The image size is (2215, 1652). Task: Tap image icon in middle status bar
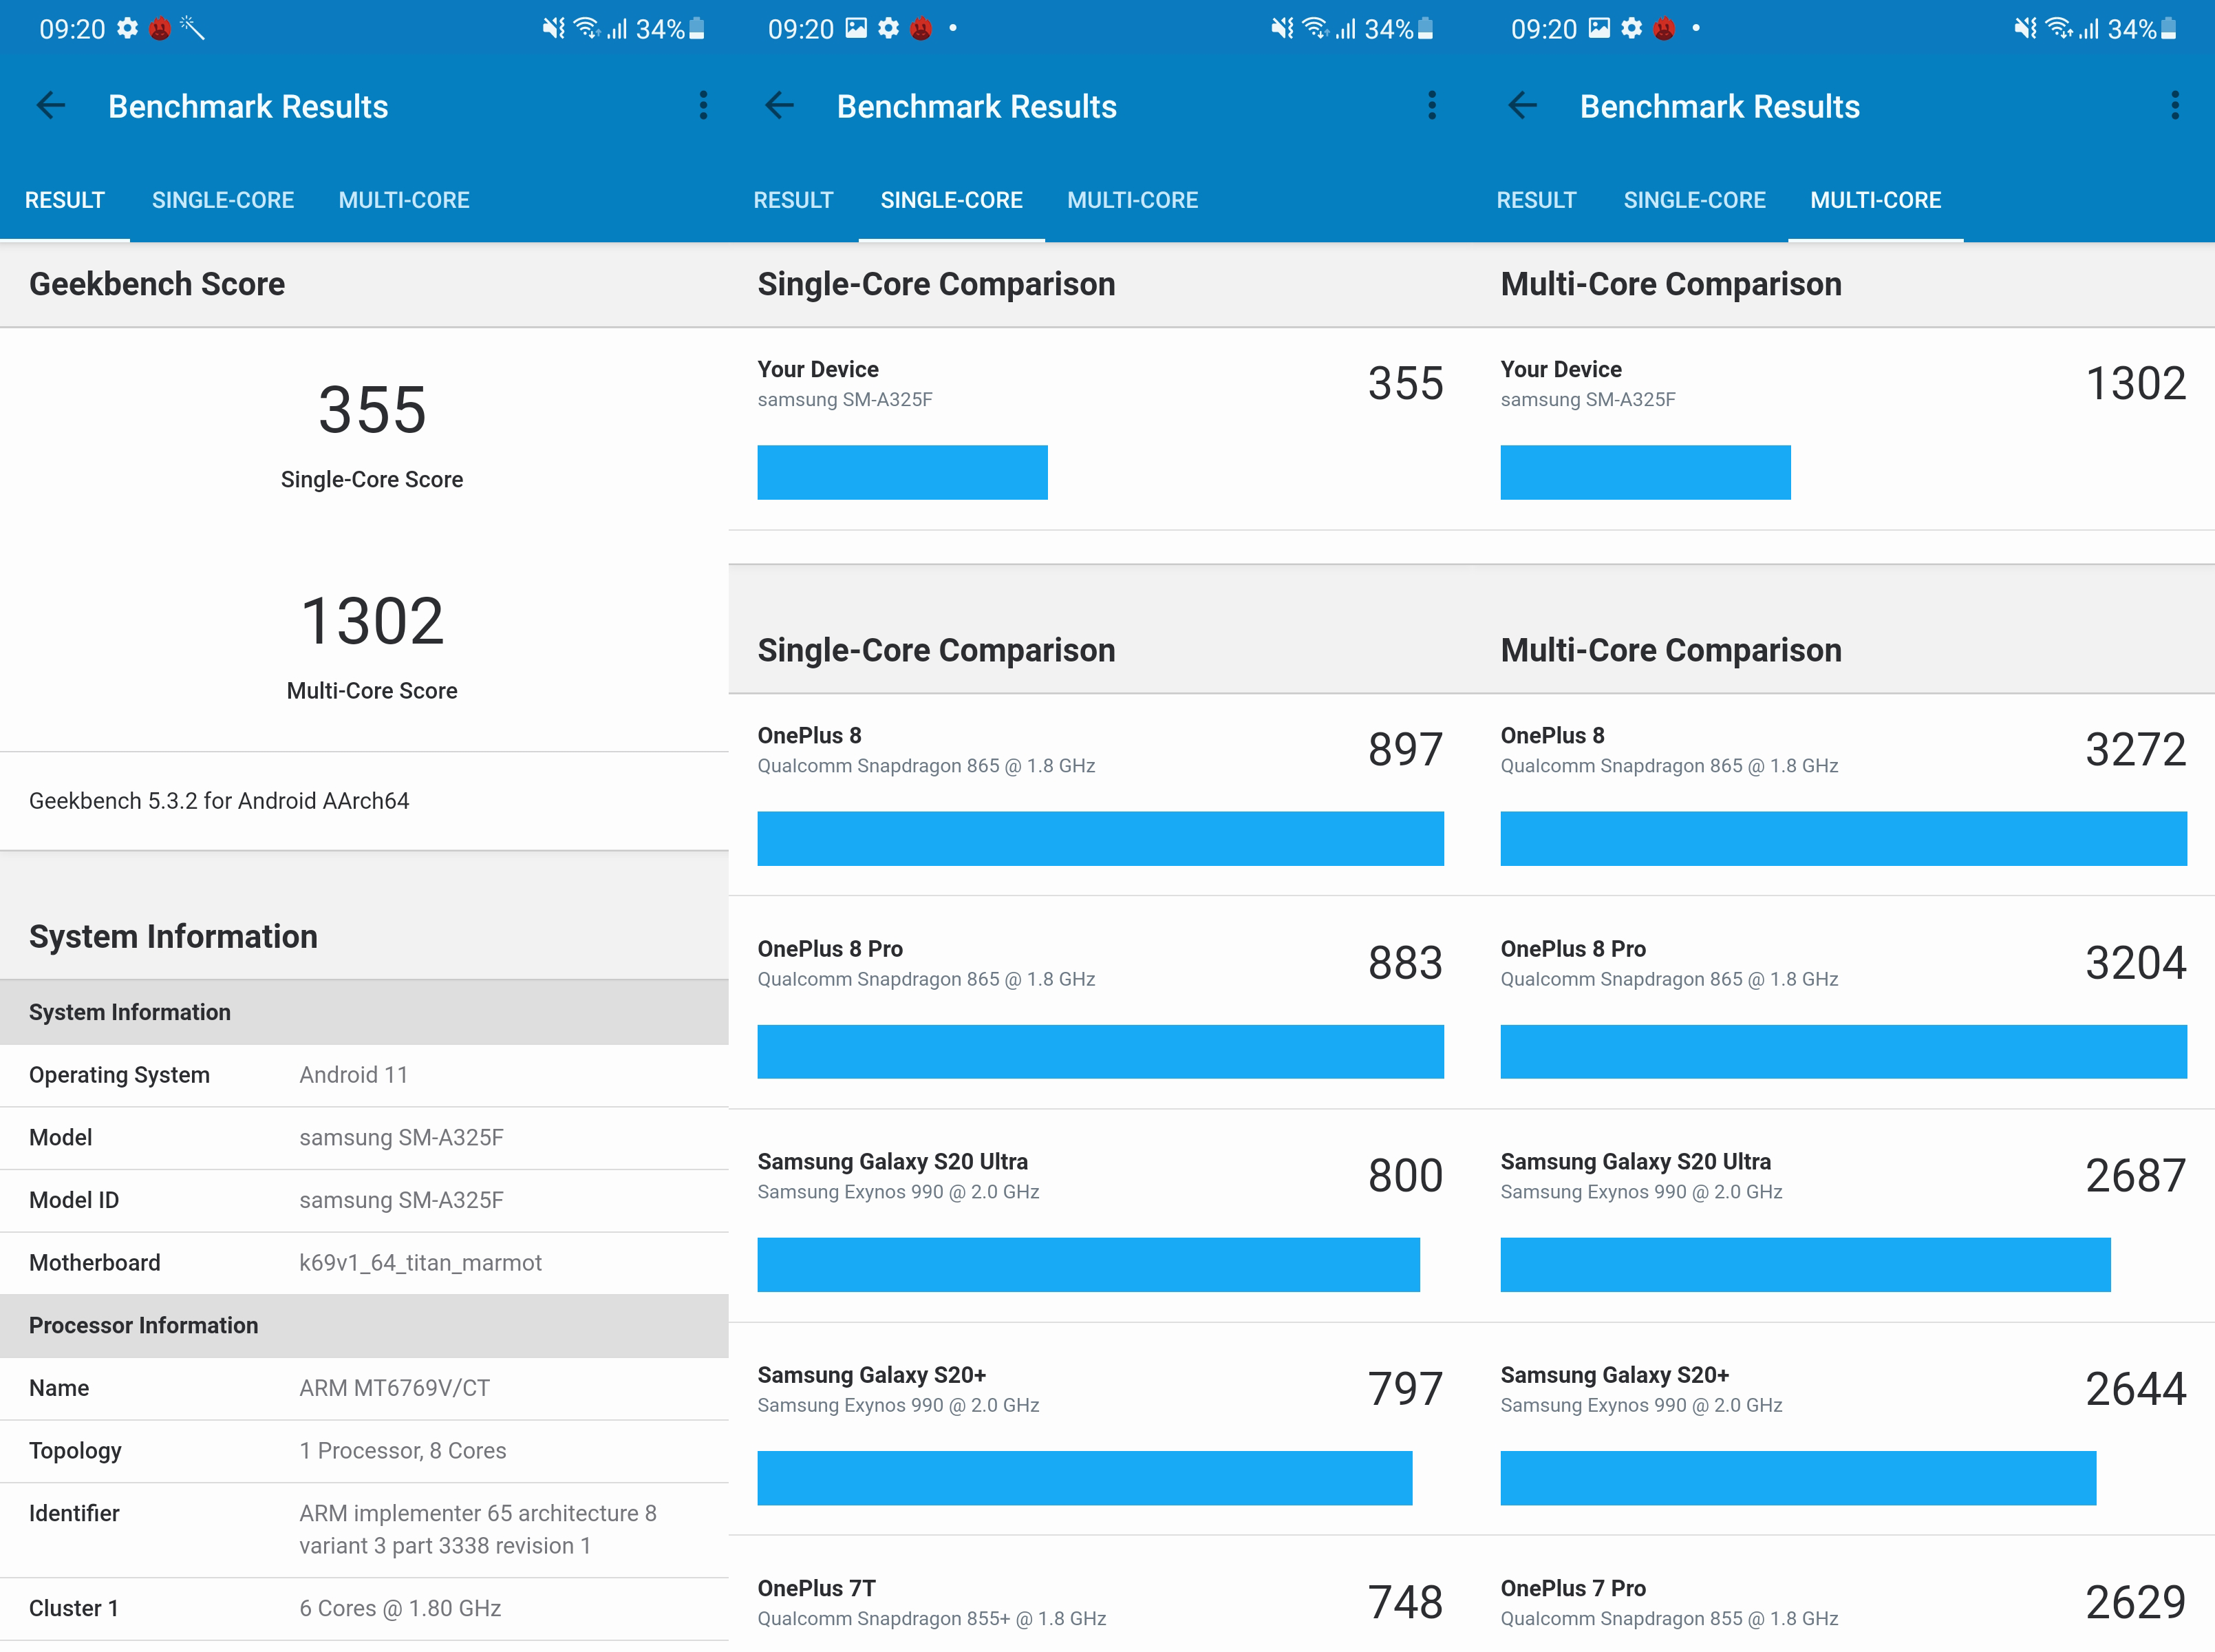[857, 28]
